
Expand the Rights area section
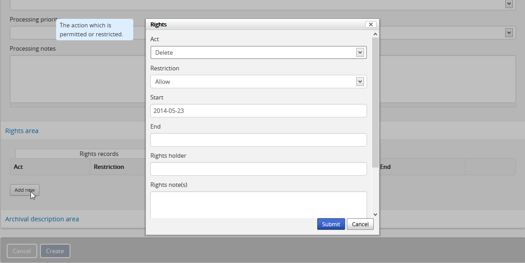(22, 131)
